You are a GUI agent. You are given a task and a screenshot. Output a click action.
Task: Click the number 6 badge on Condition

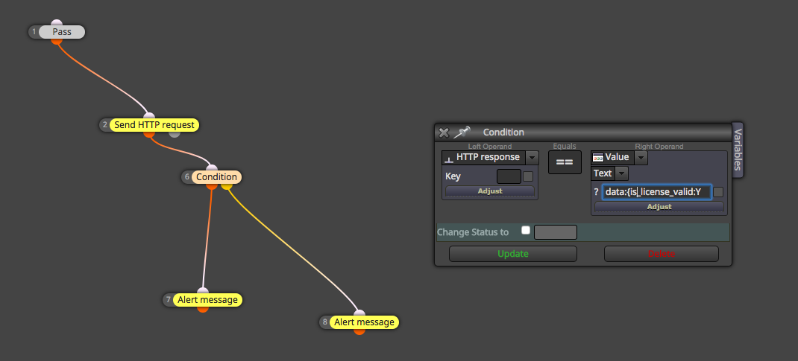(x=186, y=176)
